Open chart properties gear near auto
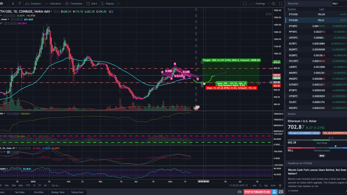347x195 pixels. pyautogui.click(x=280, y=186)
